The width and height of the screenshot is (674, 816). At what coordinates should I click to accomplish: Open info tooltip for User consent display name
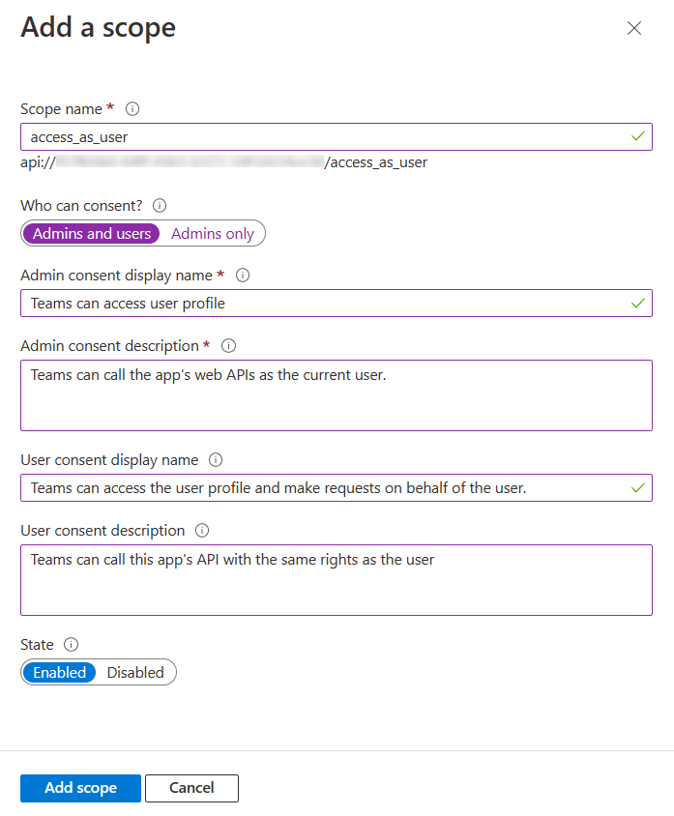click(215, 459)
